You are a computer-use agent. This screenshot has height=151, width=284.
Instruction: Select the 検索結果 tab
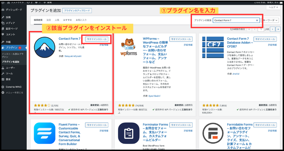coord(38,20)
